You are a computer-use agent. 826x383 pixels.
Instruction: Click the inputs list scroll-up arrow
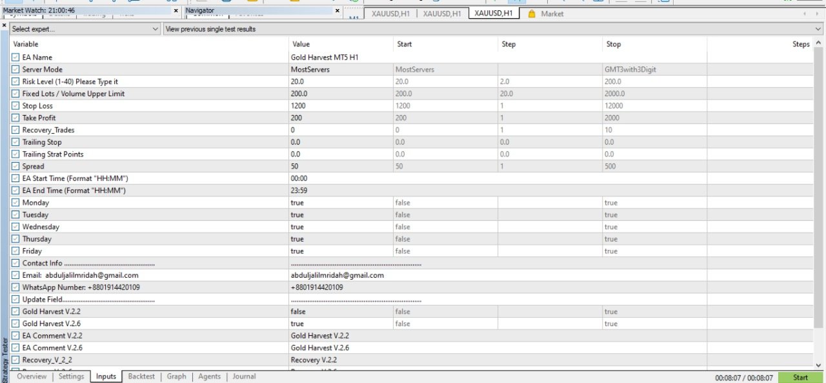point(820,43)
